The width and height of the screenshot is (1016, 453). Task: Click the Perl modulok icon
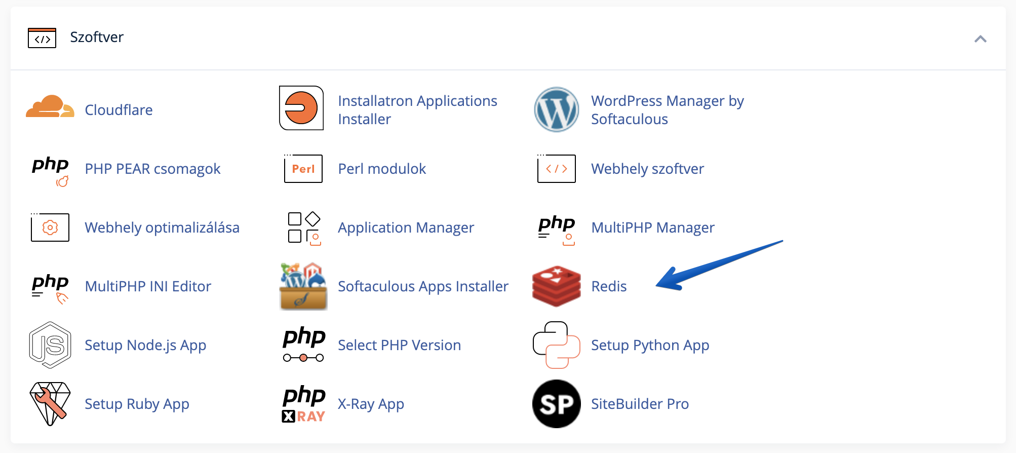(303, 168)
